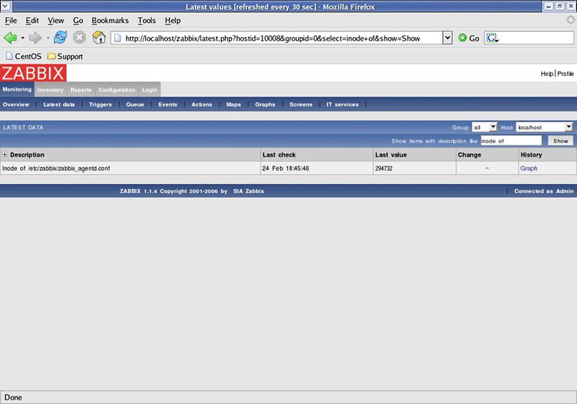This screenshot has width=577, height=404.
Task: Open the URL history dropdown arrow
Action: (447, 38)
